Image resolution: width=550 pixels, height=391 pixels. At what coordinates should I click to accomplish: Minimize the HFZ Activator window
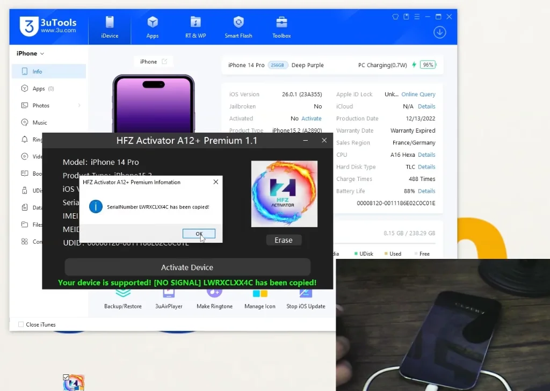[x=306, y=140]
